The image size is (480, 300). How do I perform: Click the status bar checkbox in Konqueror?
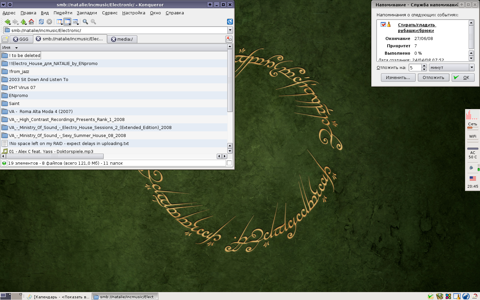[x=229, y=163]
